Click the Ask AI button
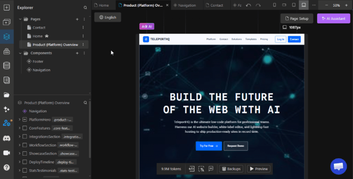Image resolution: width=353 pixels, height=179 pixels. click(x=147, y=26)
